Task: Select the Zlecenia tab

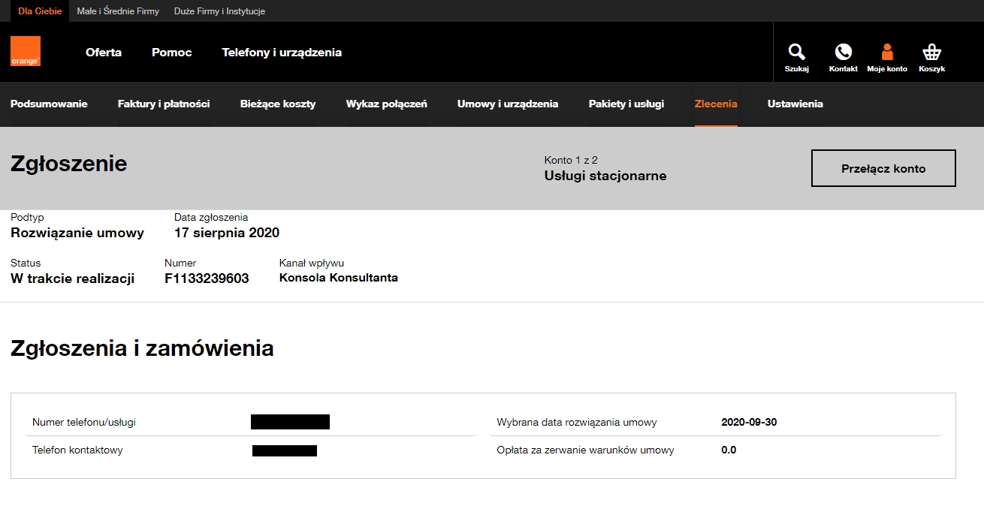Action: 716,104
